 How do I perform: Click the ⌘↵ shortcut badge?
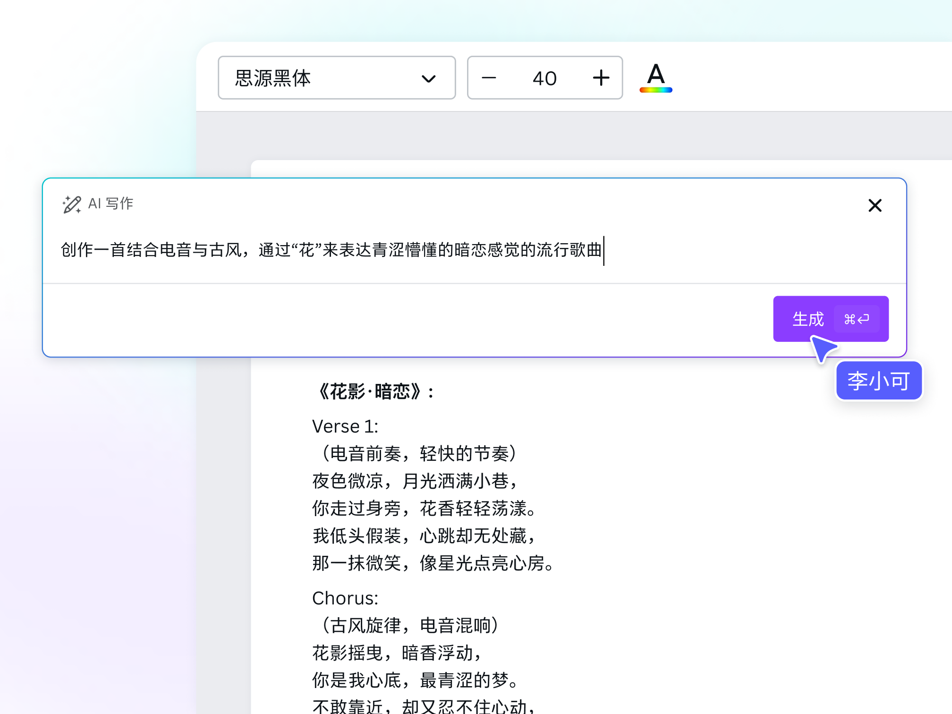coord(856,320)
